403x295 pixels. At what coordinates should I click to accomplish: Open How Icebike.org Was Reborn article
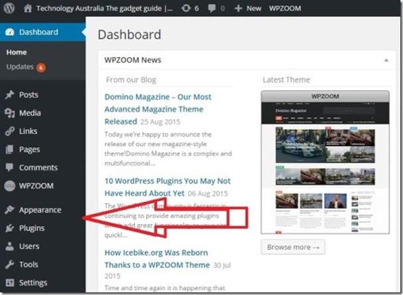(x=157, y=258)
